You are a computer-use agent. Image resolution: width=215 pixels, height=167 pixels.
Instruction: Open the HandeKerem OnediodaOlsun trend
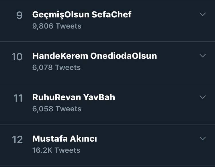tap(95, 56)
